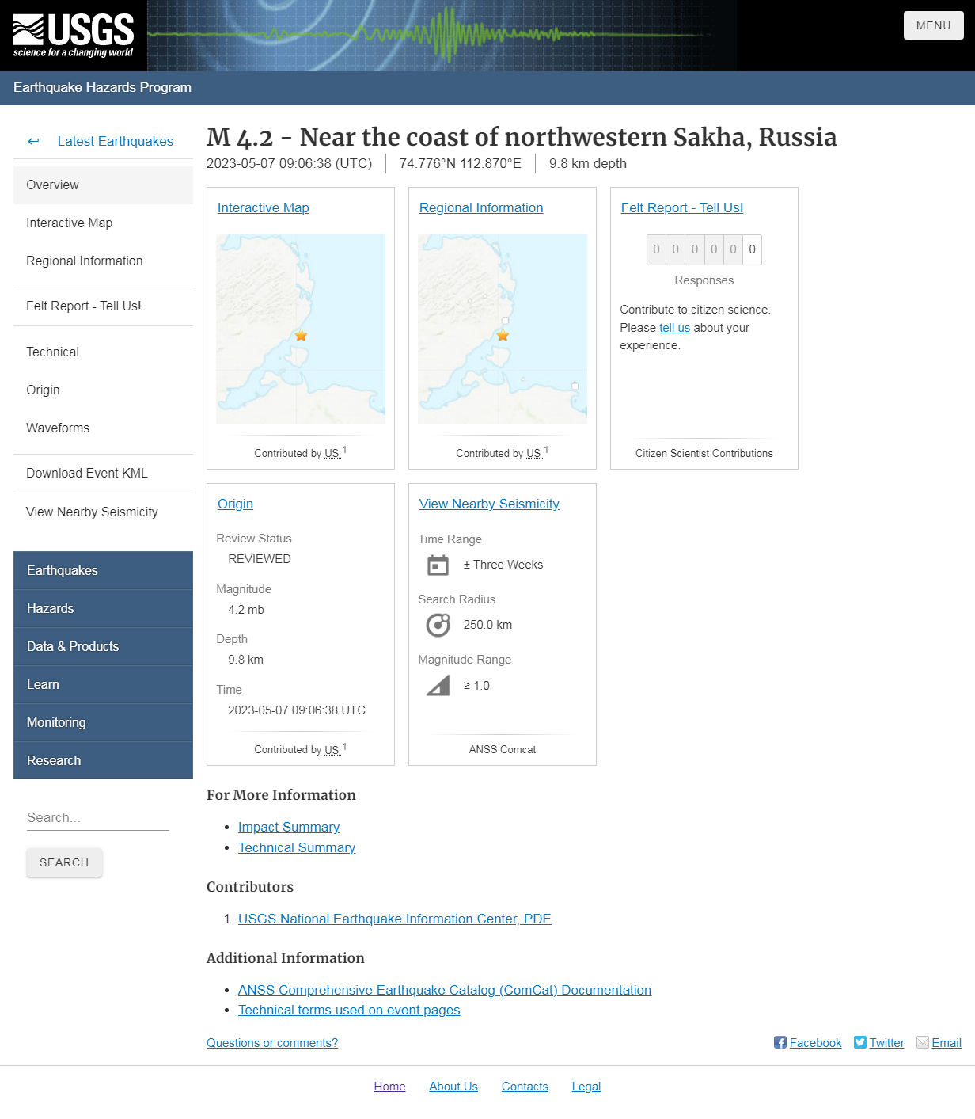The height and width of the screenshot is (1119, 975).
Task: Open Contacts footer link
Action: 525,1087
